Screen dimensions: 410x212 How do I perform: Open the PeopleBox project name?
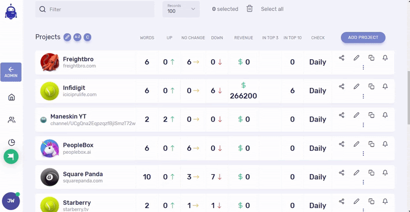pos(78,145)
